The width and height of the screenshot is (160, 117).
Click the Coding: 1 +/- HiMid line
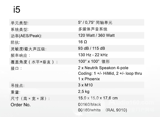[x=110, y=74]
